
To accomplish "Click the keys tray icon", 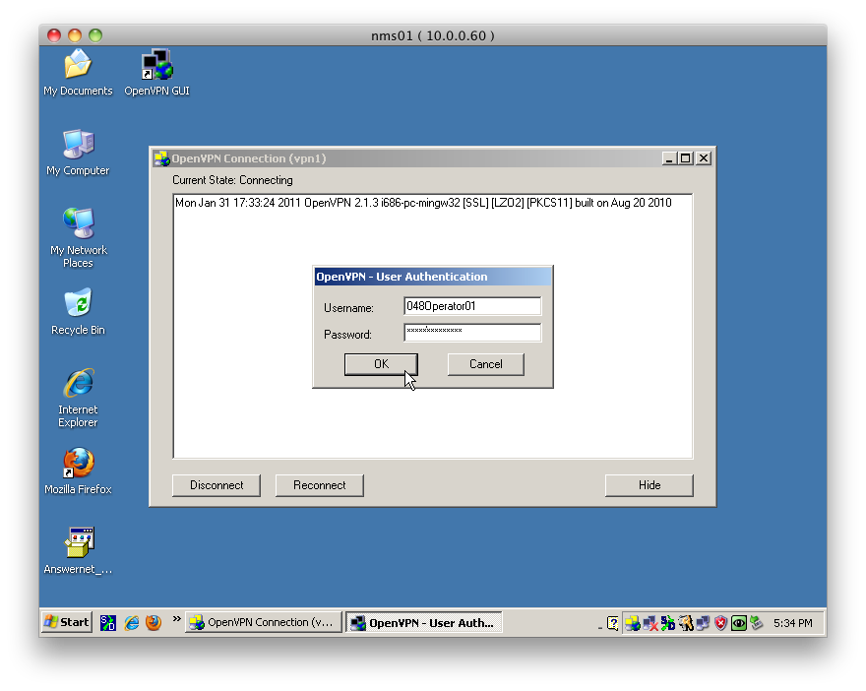I will [685, 624].
